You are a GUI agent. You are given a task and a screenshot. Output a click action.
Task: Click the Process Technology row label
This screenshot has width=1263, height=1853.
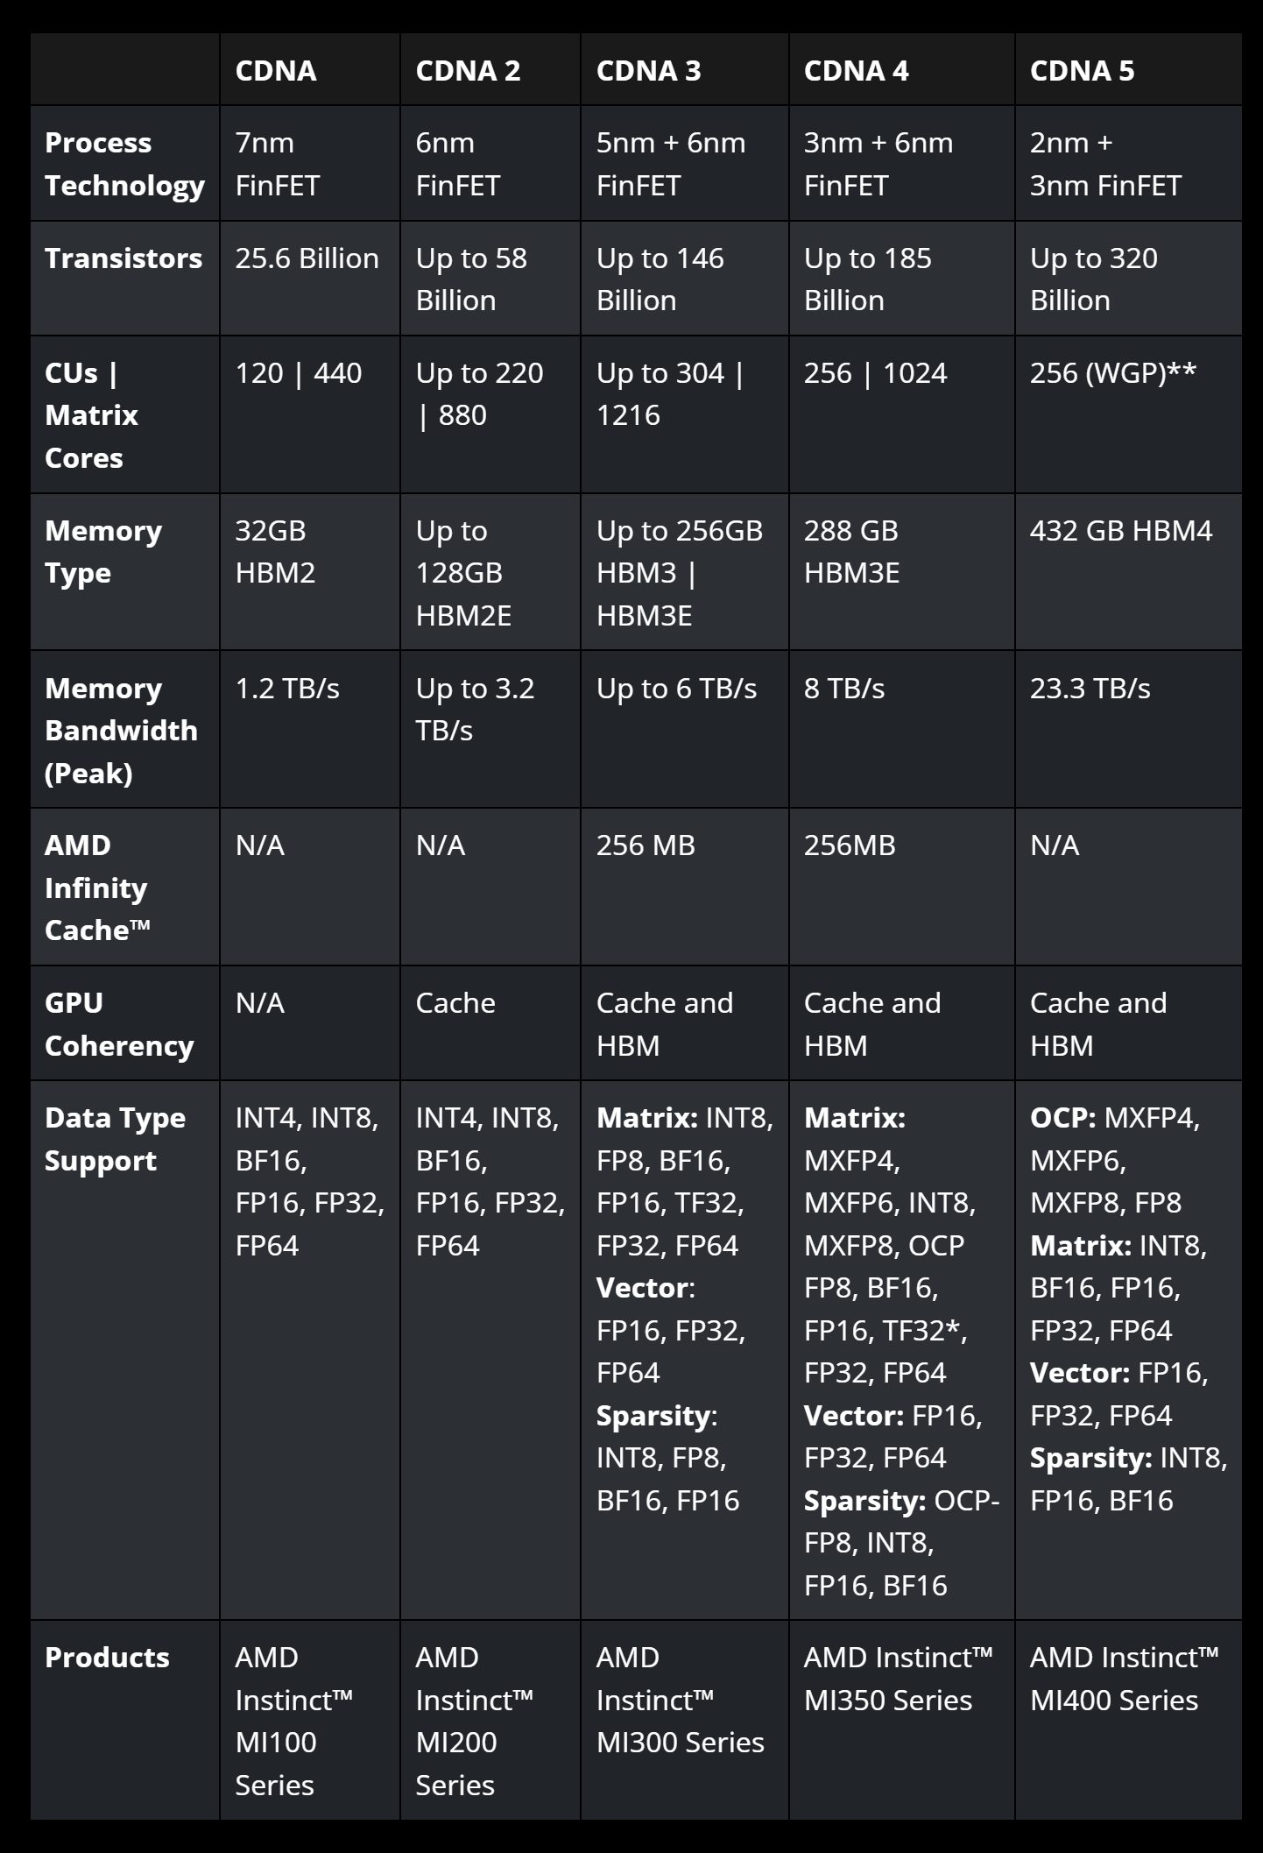(124, 164)
